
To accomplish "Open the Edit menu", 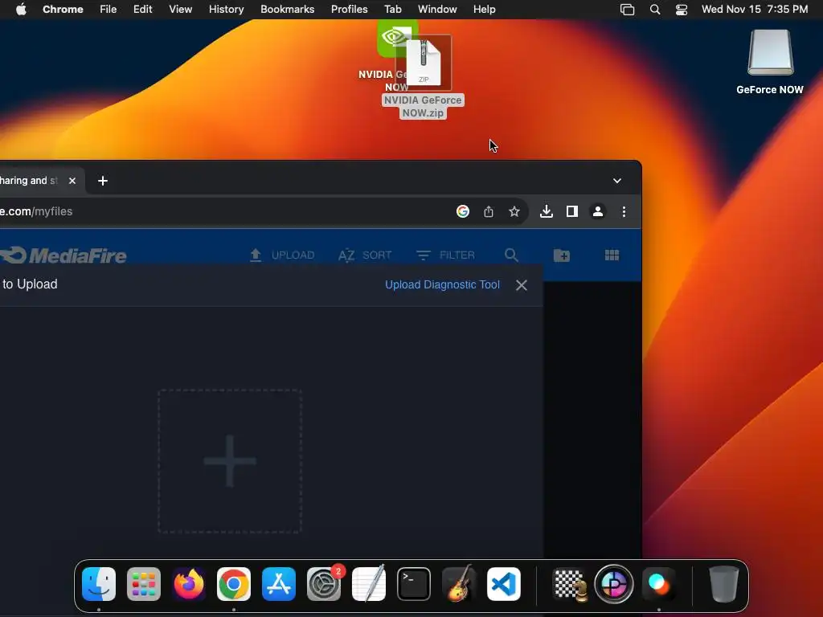I will click(x=142, y=9).
